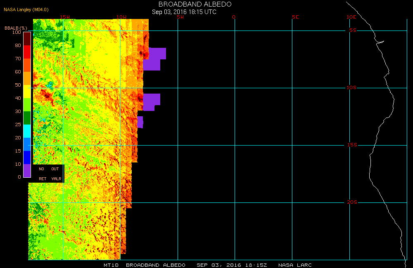
Task: Click the blue 10-15% legend swatch
Action: (x=27, y=157)
